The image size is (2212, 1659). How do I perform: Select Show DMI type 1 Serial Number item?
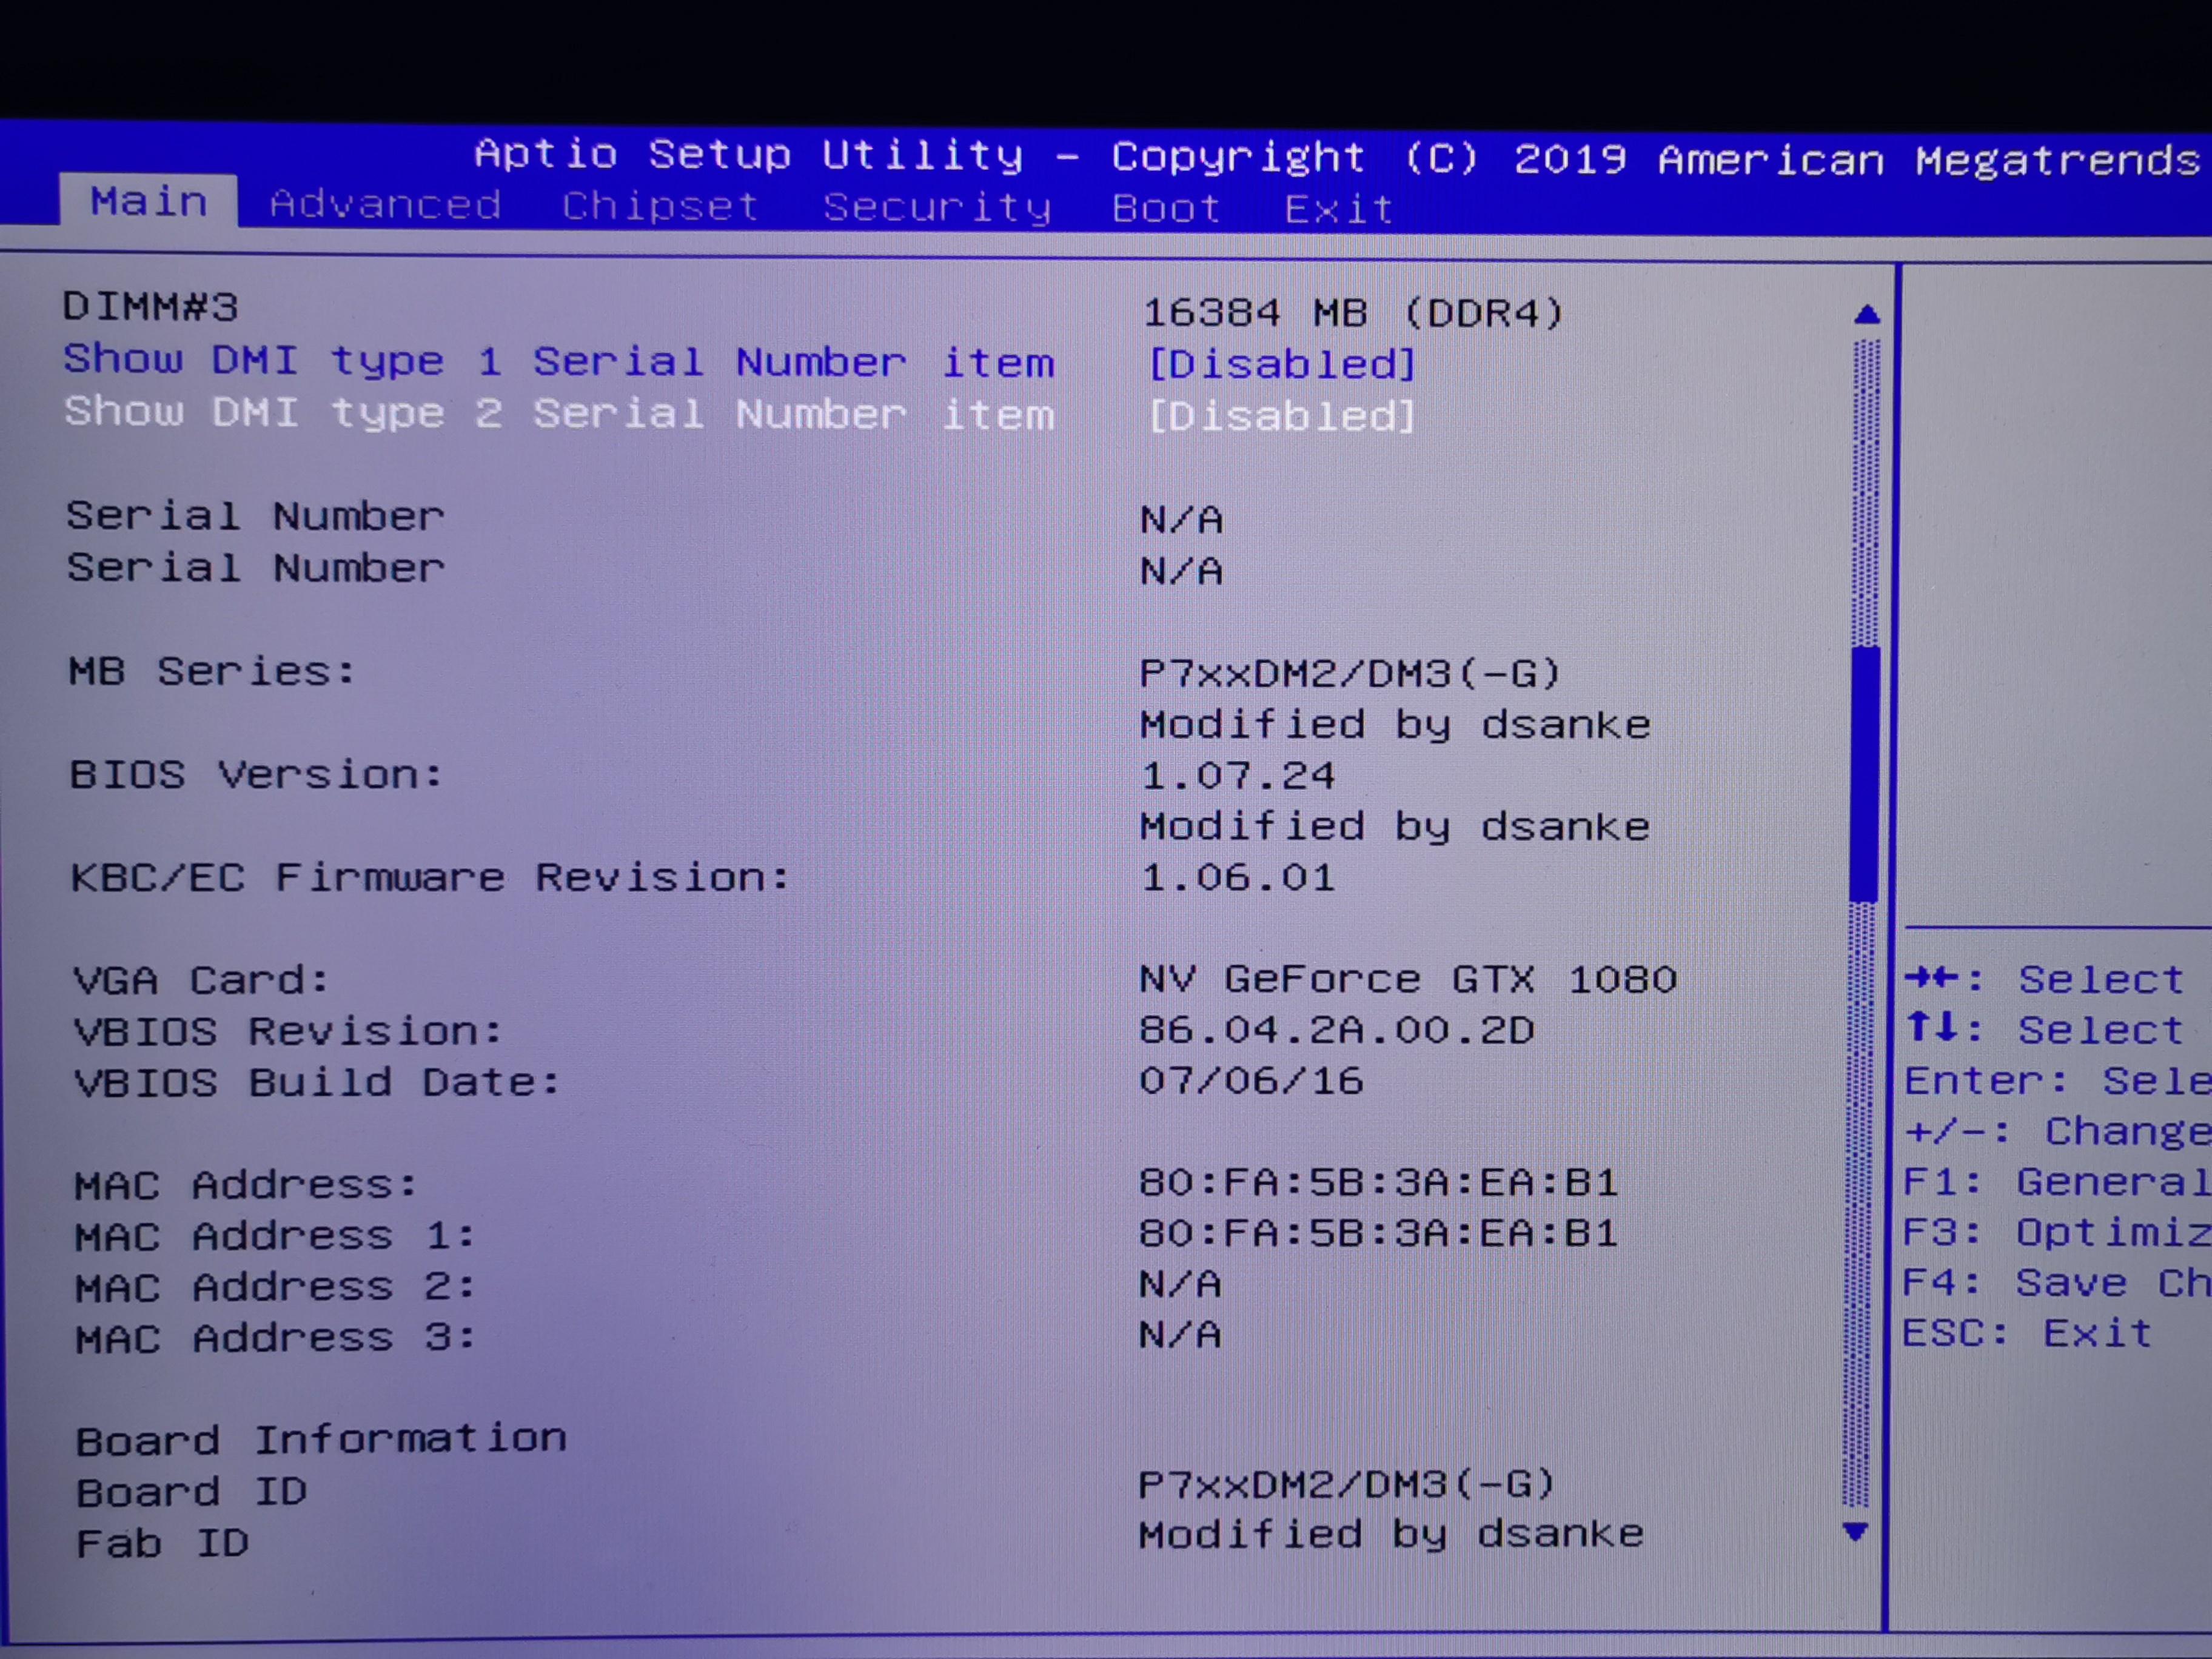(x=559, y=361)
